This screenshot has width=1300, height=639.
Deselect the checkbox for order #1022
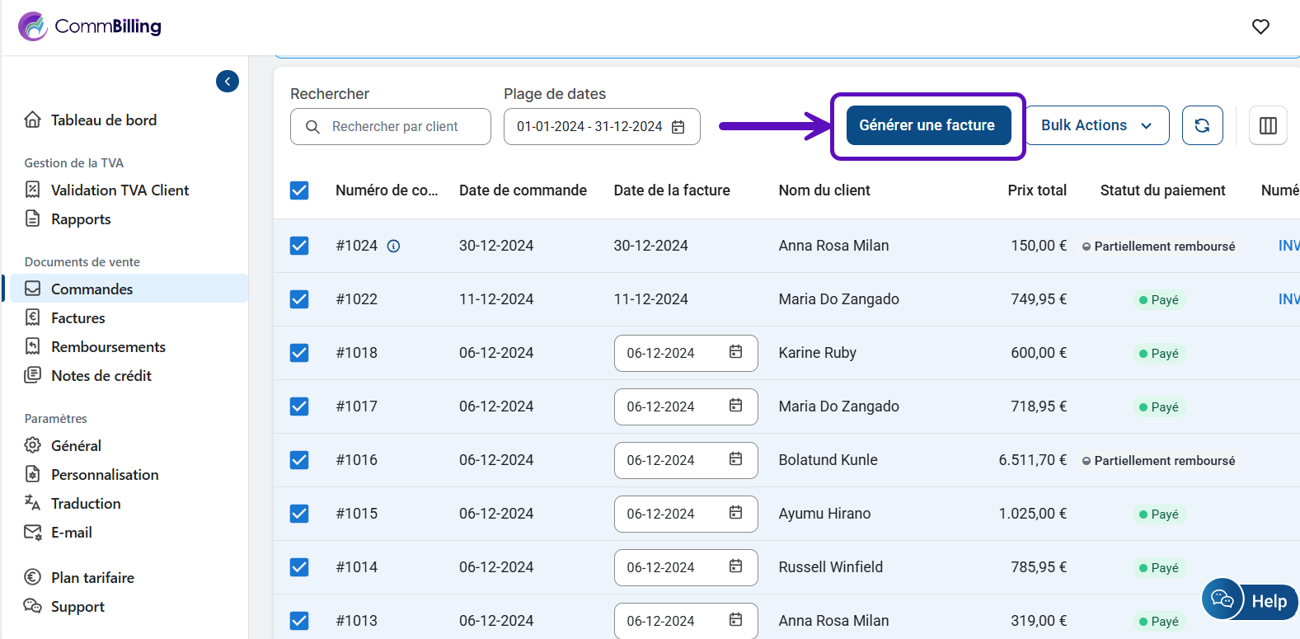pyautogui.click(x=299, y=299)
